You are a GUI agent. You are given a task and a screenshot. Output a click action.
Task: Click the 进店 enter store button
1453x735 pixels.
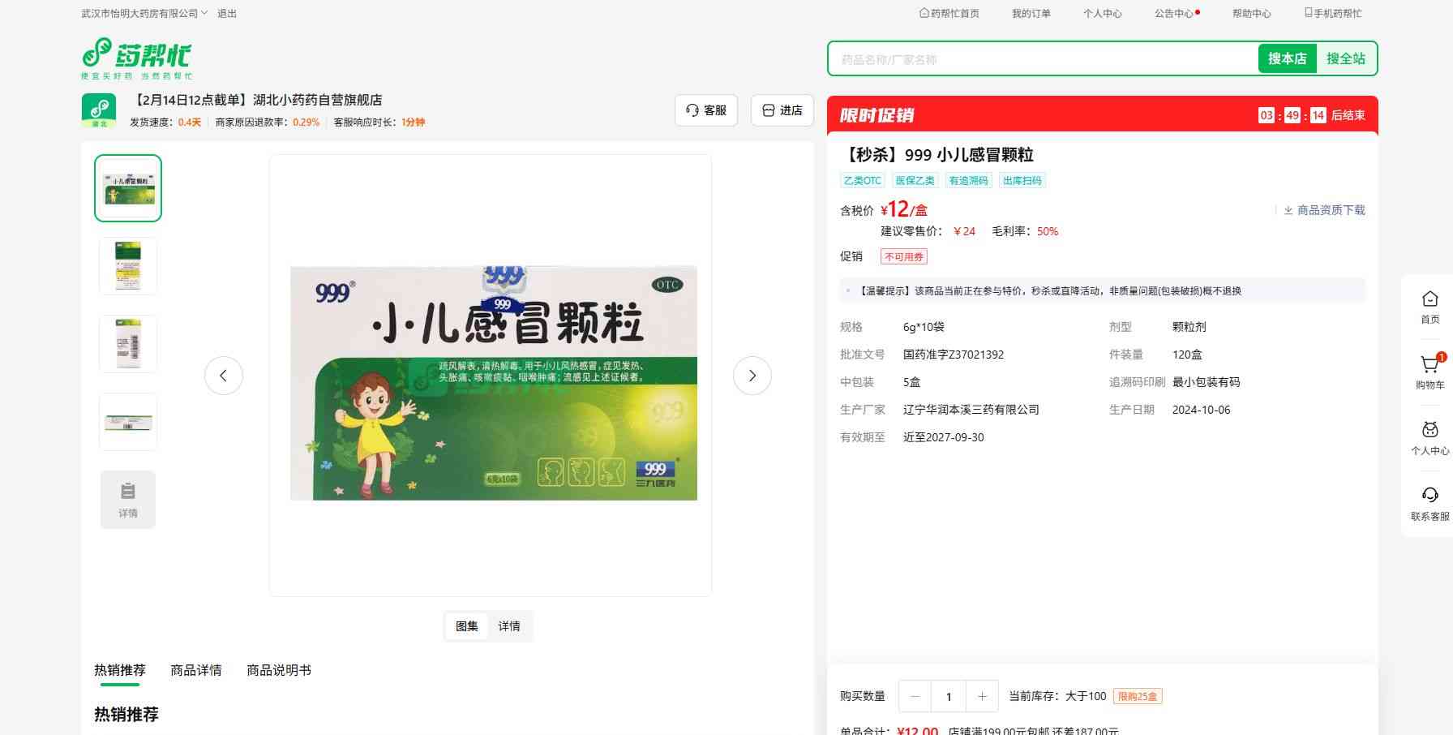click(x=782, y=110)
